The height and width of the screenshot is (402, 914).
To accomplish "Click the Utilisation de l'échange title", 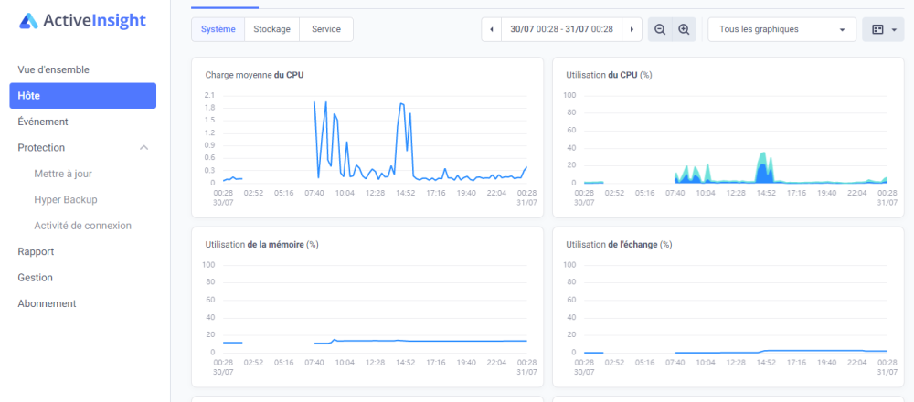I will [x=619, y=245].
